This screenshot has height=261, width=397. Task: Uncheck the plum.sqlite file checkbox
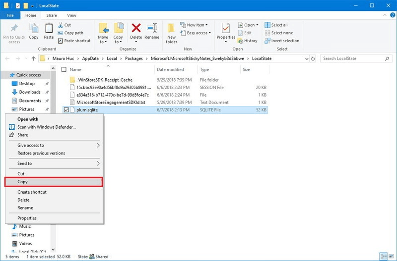(66, 110)
